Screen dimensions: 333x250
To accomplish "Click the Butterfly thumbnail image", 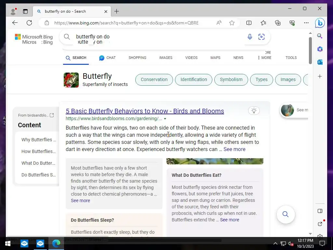I will click(71, 80).
